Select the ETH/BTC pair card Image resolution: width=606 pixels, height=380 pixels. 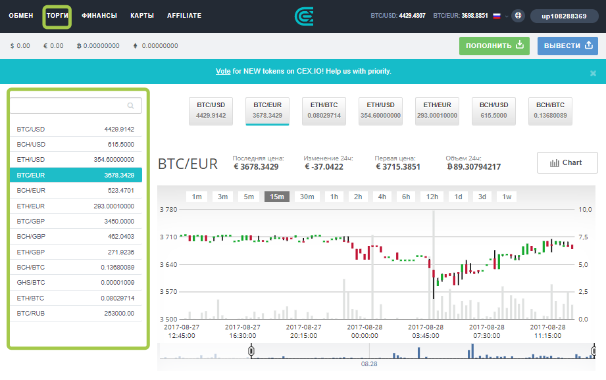[x=324, y=111]
